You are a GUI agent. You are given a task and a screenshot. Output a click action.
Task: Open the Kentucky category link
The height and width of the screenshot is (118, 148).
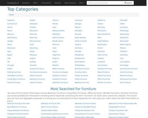101,27
